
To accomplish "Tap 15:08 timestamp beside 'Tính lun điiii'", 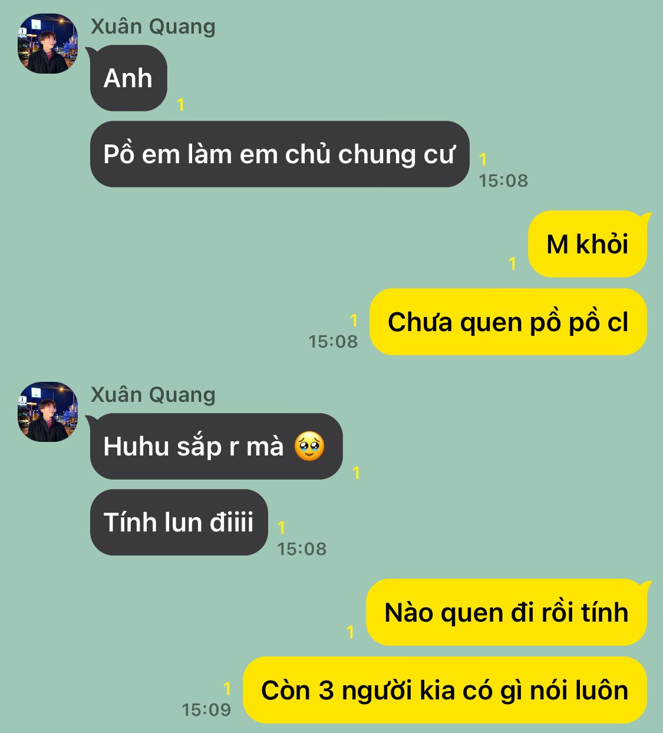I will click(302, 549).
